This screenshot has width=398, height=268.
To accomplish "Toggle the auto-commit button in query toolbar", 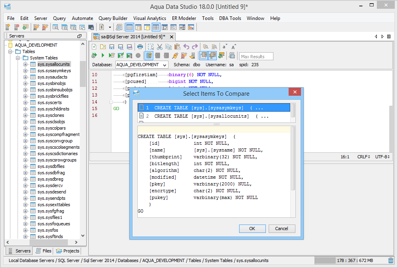I will click(149, 55).
